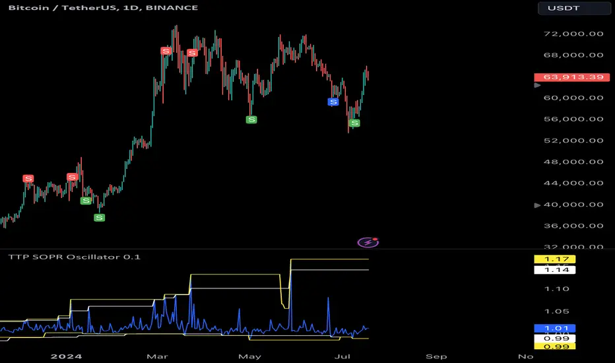
Task: Select the white 1.14 value label
Action: (x=554, y=269)
